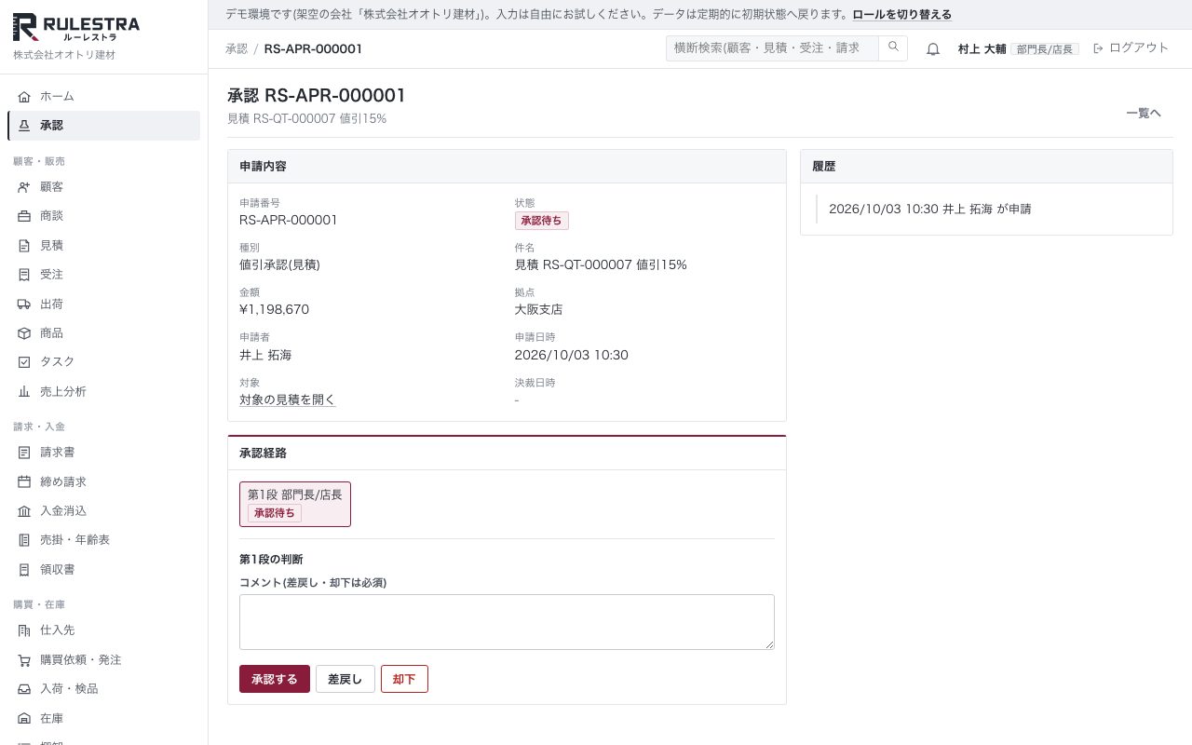Click the home icon in the sidebar

[x=24, y=97]
